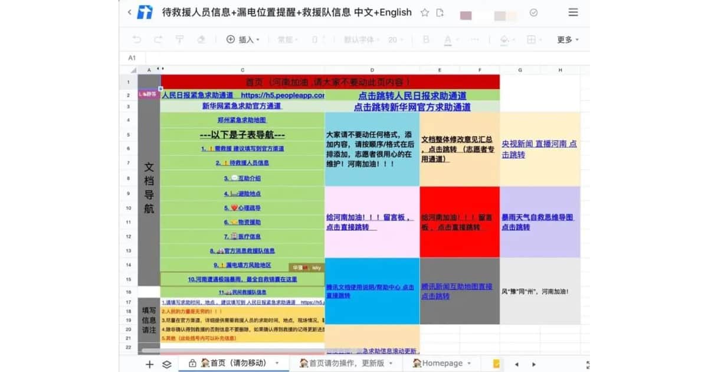708x372 pixels.
Task: Open the 插入 insert dropdown
Action: point(242,40)
